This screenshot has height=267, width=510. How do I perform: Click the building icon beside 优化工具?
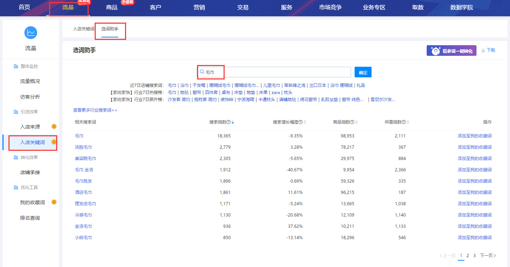coord(16,187)
